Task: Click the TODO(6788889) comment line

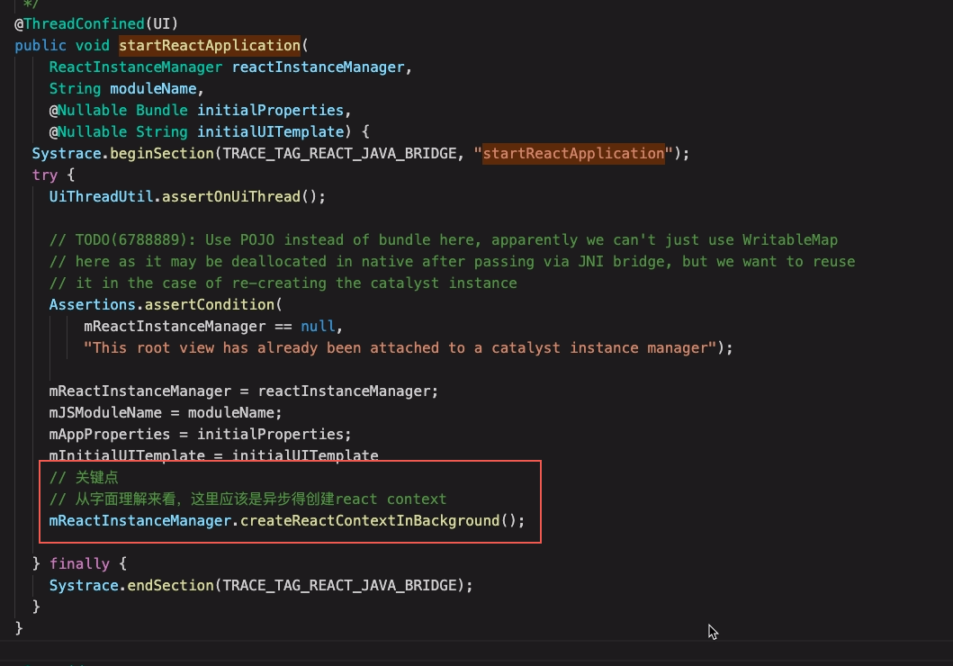Action: point(443,239)
